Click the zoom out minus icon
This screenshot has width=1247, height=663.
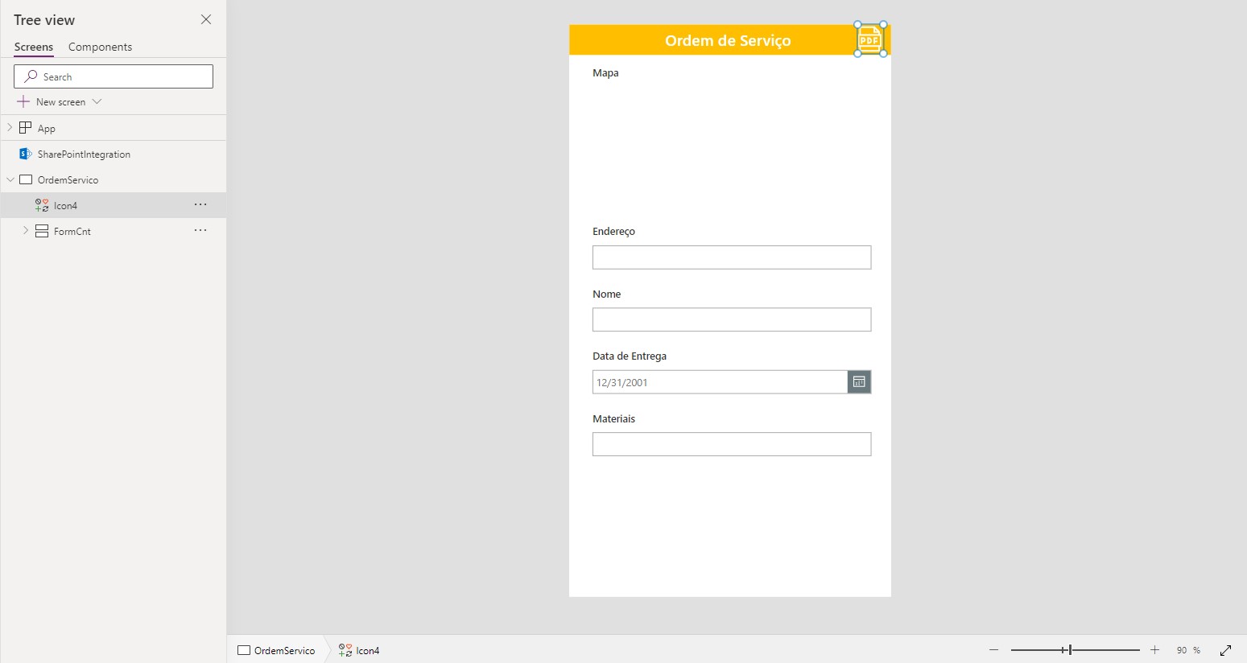tap(994, 649)
